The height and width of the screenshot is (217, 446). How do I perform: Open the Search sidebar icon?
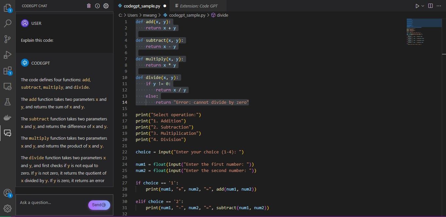pos(8,23)
